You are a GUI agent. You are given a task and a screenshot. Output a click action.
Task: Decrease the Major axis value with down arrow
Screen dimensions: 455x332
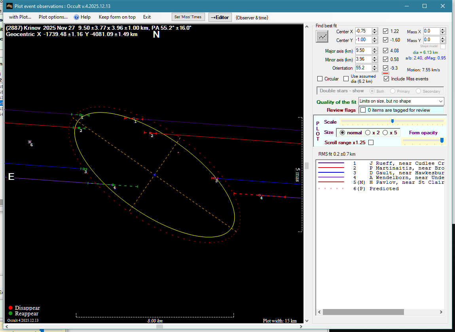click(x=374, y=52)
